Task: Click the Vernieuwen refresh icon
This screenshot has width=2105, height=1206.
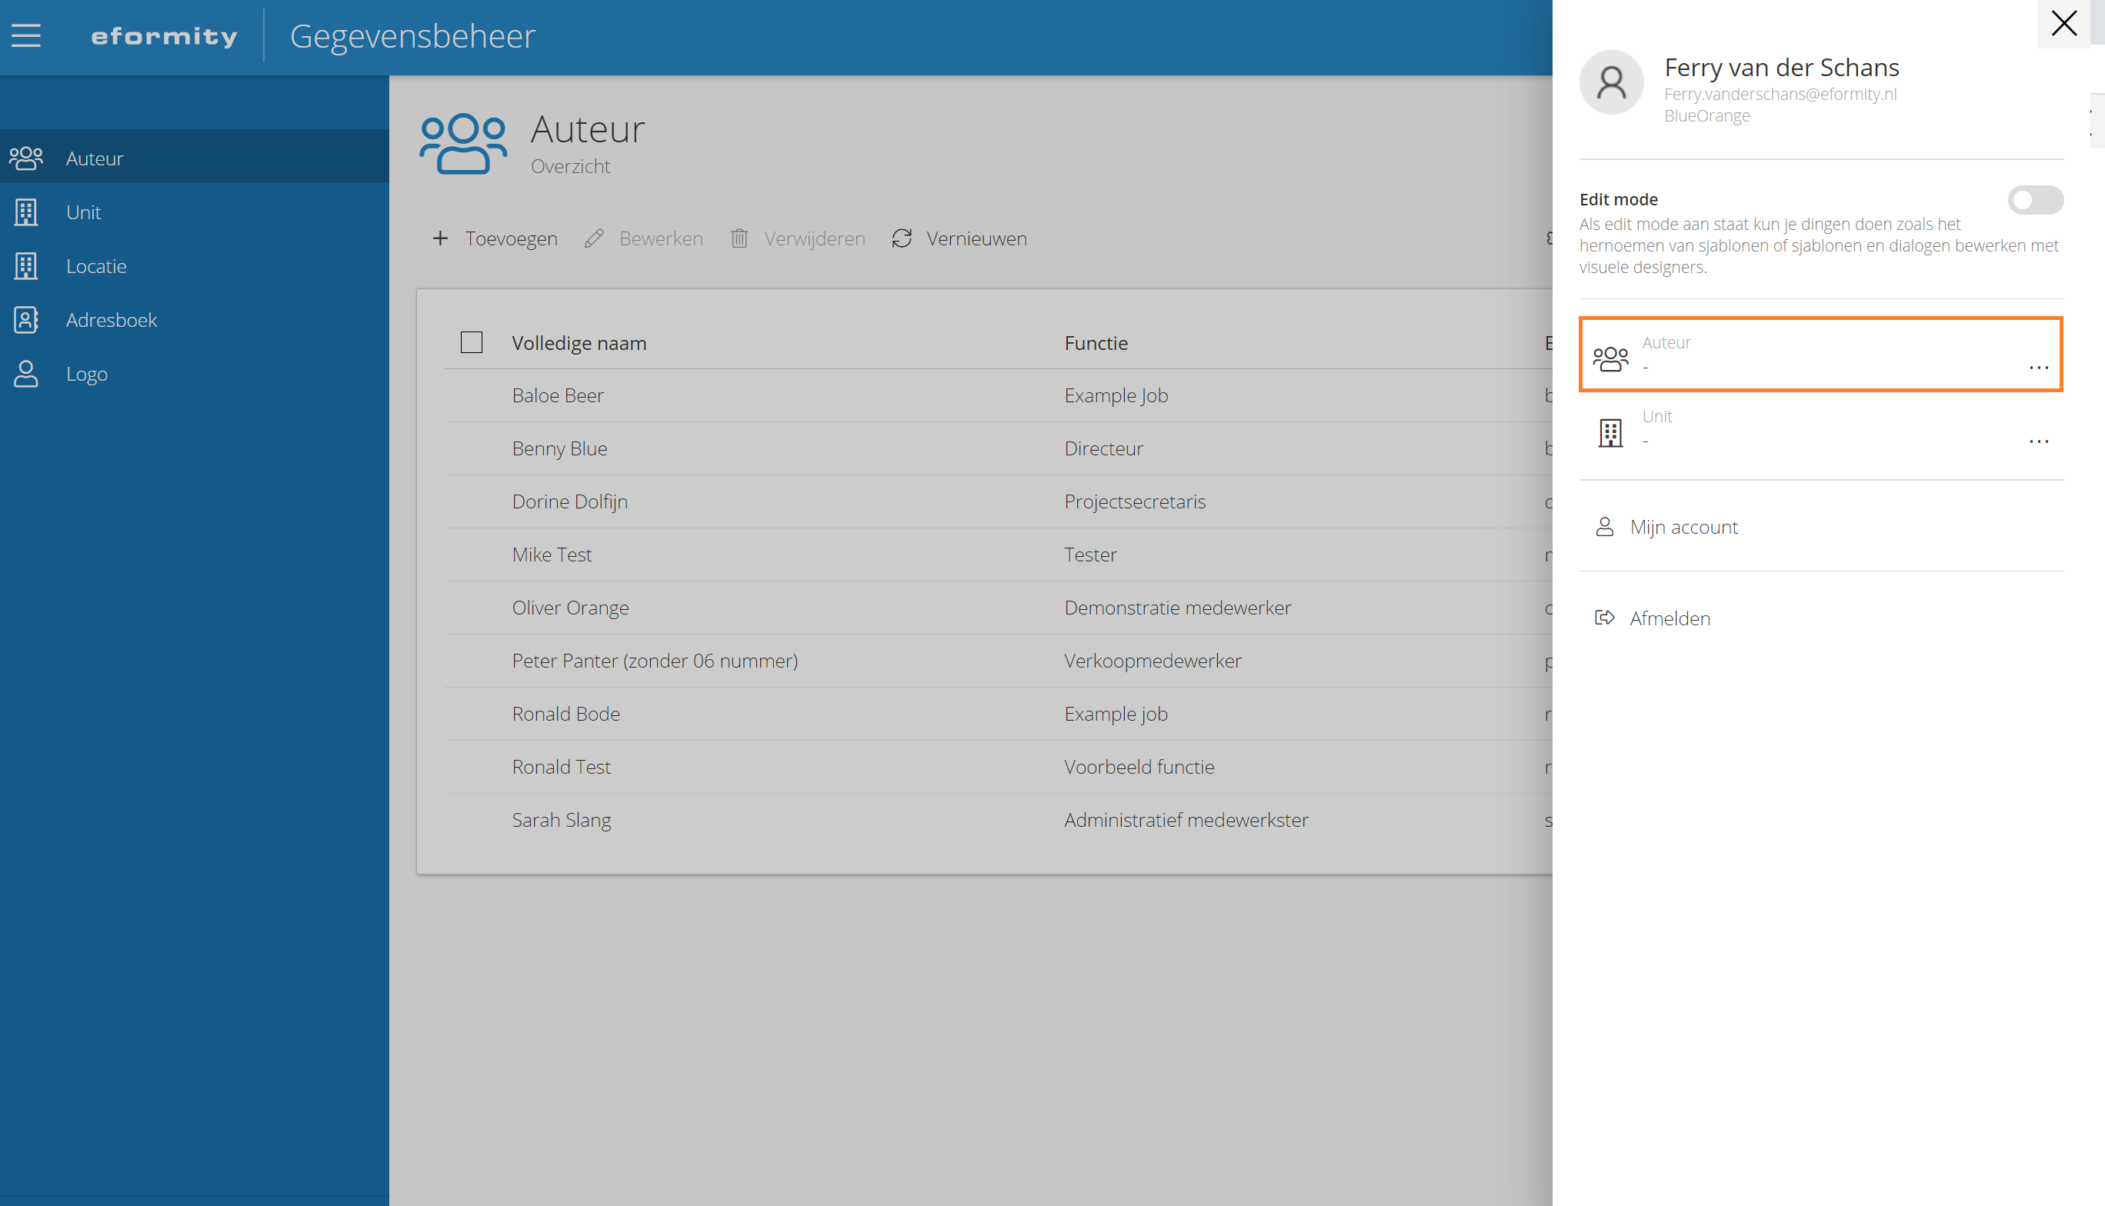Action: click(901, 238)
